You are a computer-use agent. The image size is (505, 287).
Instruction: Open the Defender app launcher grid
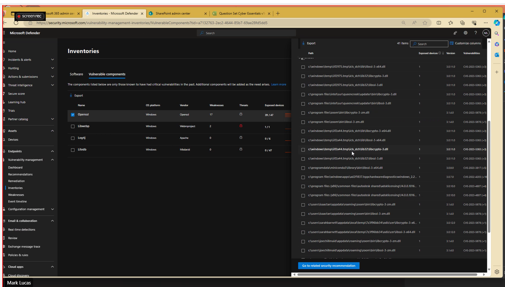4,33
